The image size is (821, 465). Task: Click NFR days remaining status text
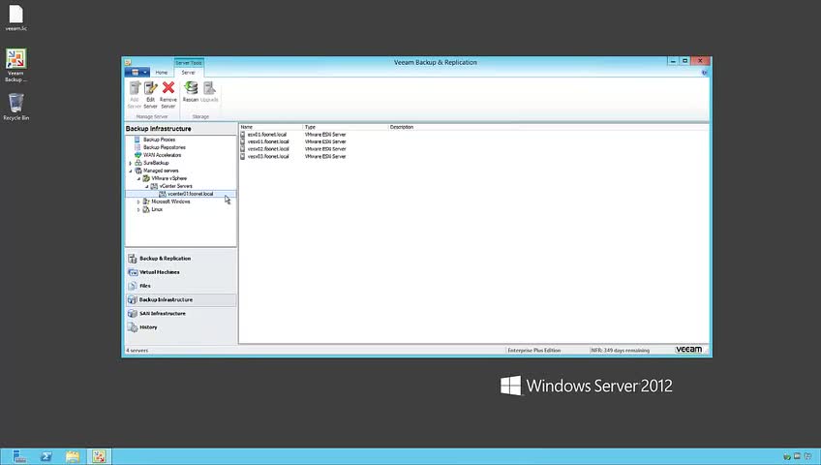[x=621, y=351]
